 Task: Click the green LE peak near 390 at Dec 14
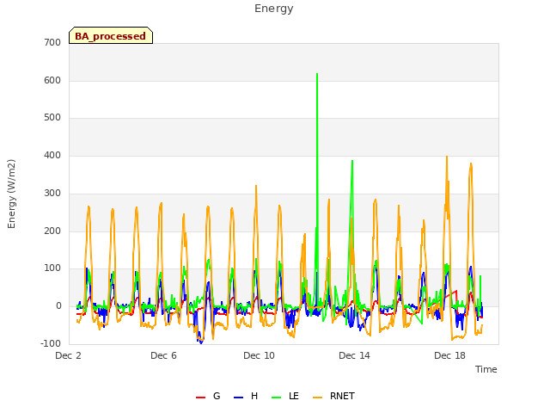click(352, 161)
